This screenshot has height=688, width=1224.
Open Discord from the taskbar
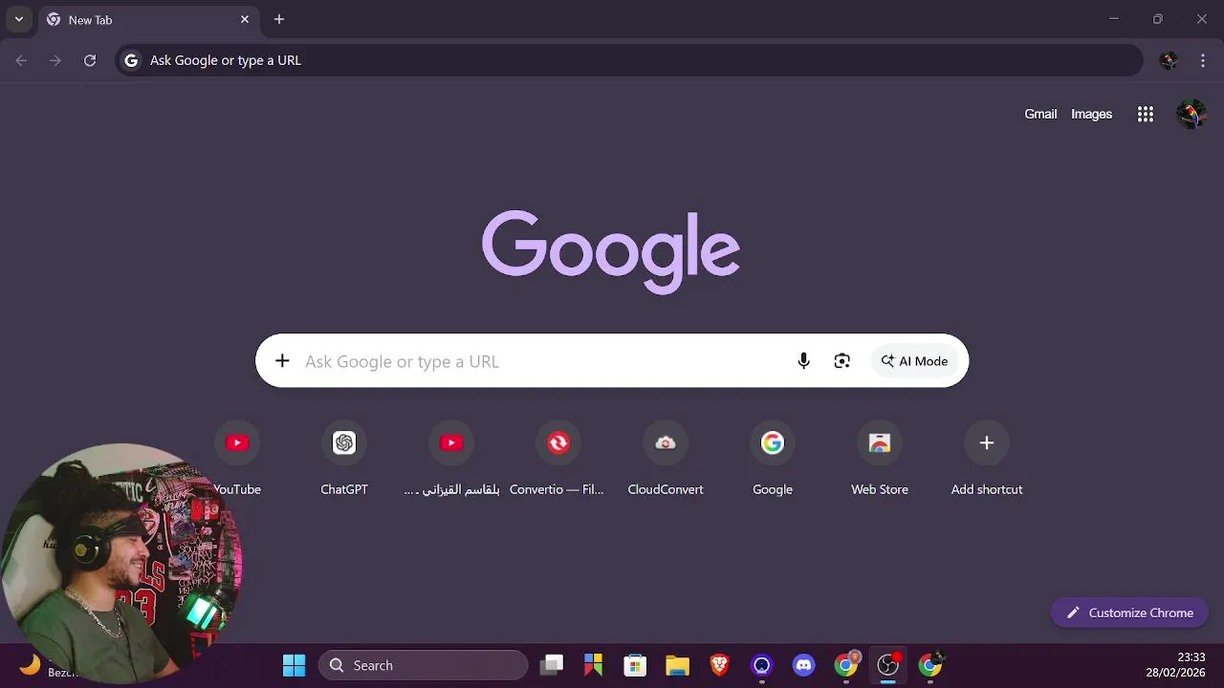[x=803, y=665]
